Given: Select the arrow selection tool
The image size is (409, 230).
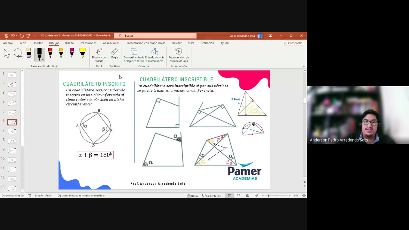Looking at the screenshot, I should [x=7, y=53].
